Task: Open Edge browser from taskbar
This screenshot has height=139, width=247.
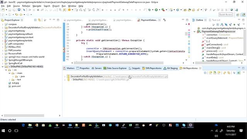Action: click(23, 125)
